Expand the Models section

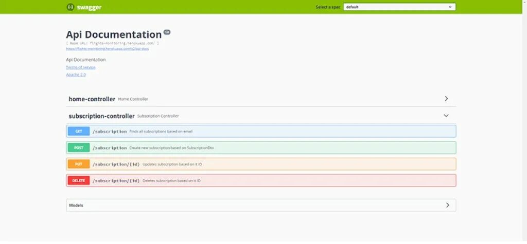pos(261,205)
